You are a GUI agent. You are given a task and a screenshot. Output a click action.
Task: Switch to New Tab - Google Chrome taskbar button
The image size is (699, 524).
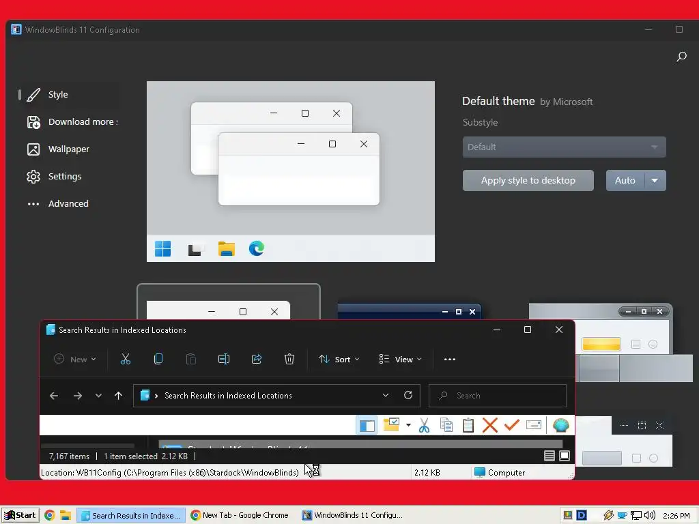[x=240, y=516]
